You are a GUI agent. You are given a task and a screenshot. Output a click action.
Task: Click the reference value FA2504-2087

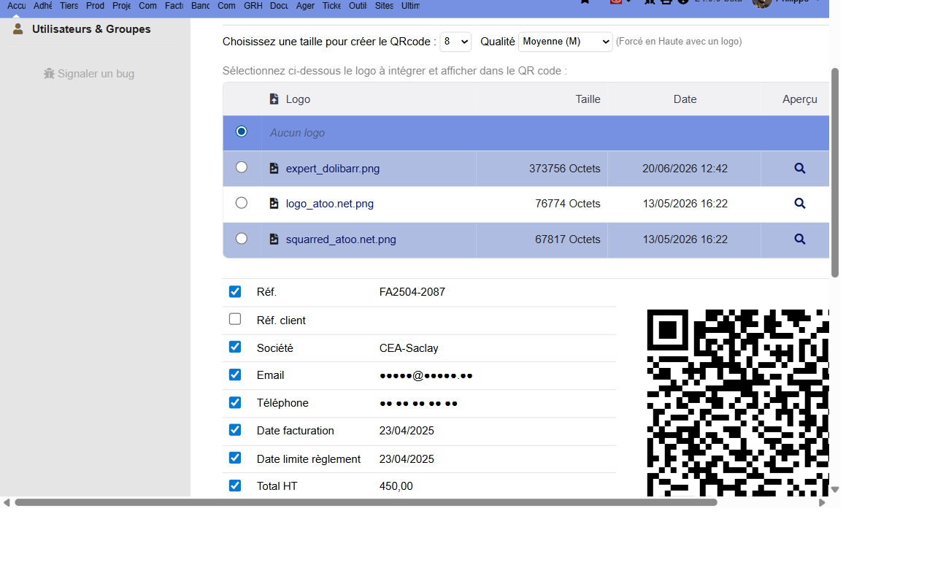(412, 292)
